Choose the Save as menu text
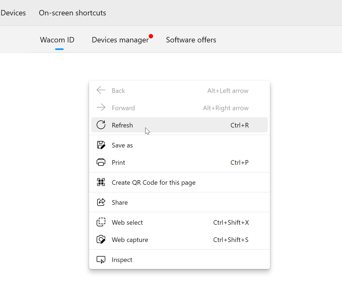 pos(122,145)
